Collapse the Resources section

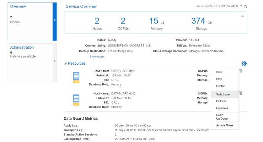click(x=65, y=64)
